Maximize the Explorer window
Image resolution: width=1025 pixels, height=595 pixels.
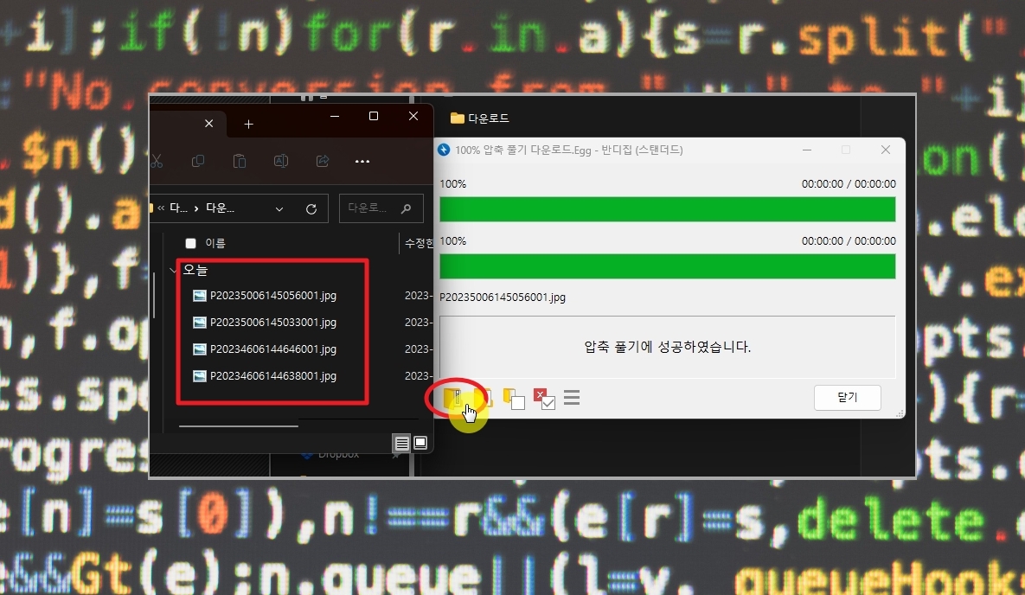[x=374, y=116]
